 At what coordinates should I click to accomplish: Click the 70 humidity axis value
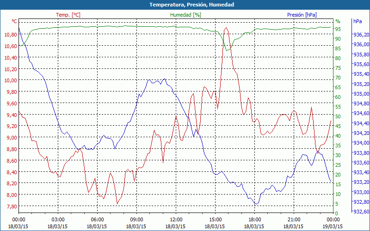pos(338,78)
